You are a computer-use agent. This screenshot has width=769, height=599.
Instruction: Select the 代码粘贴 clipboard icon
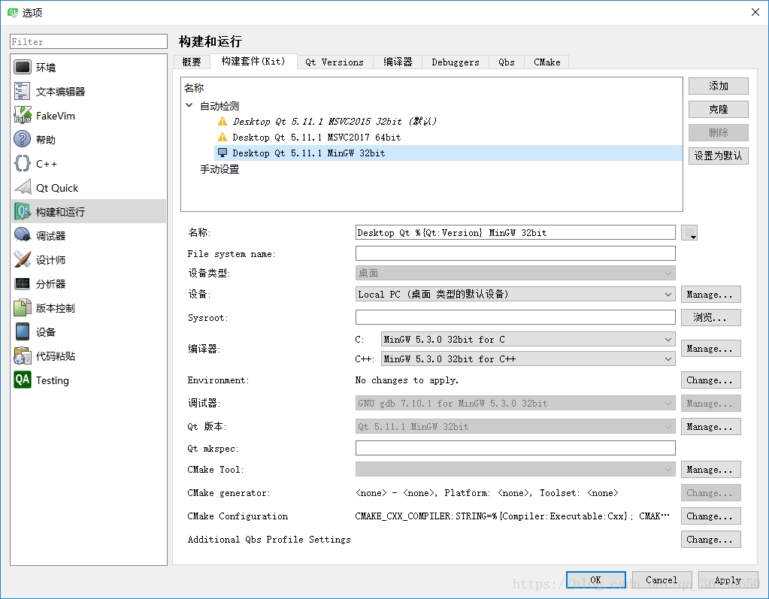point(23,356)
